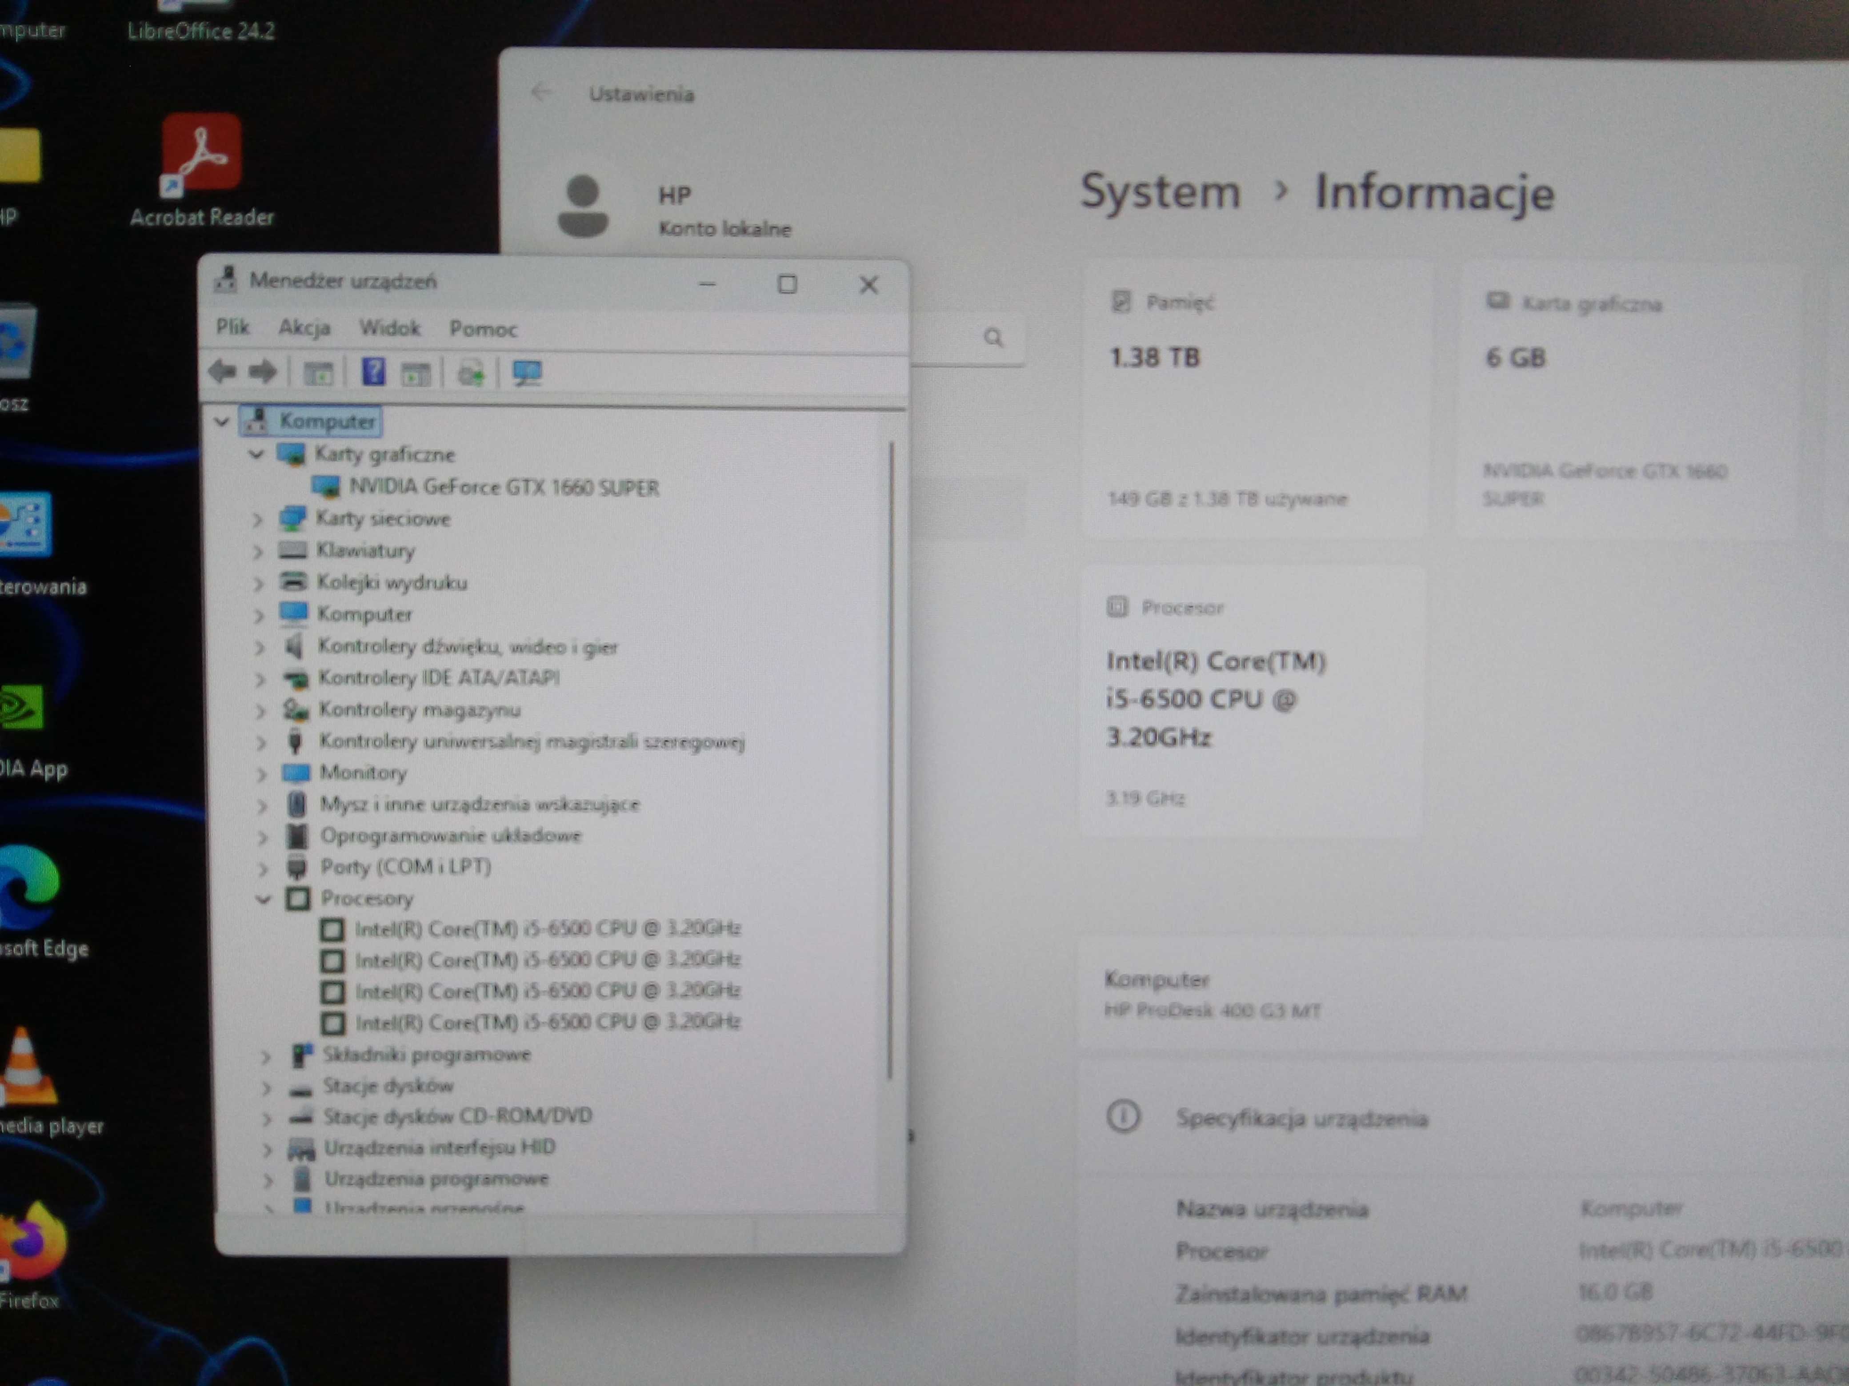Select Kontrolery IDE ATA/ATAPI in the tree

[439, 677]
